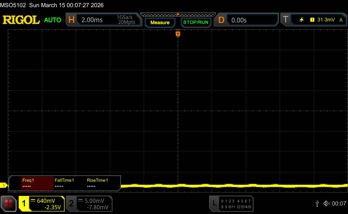Click the orange trigger position marker
This screenshot has width=348, height=214.
click(178, 34)
